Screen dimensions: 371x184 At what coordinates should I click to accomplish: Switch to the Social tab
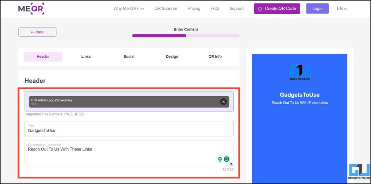[x=129, y=57]
